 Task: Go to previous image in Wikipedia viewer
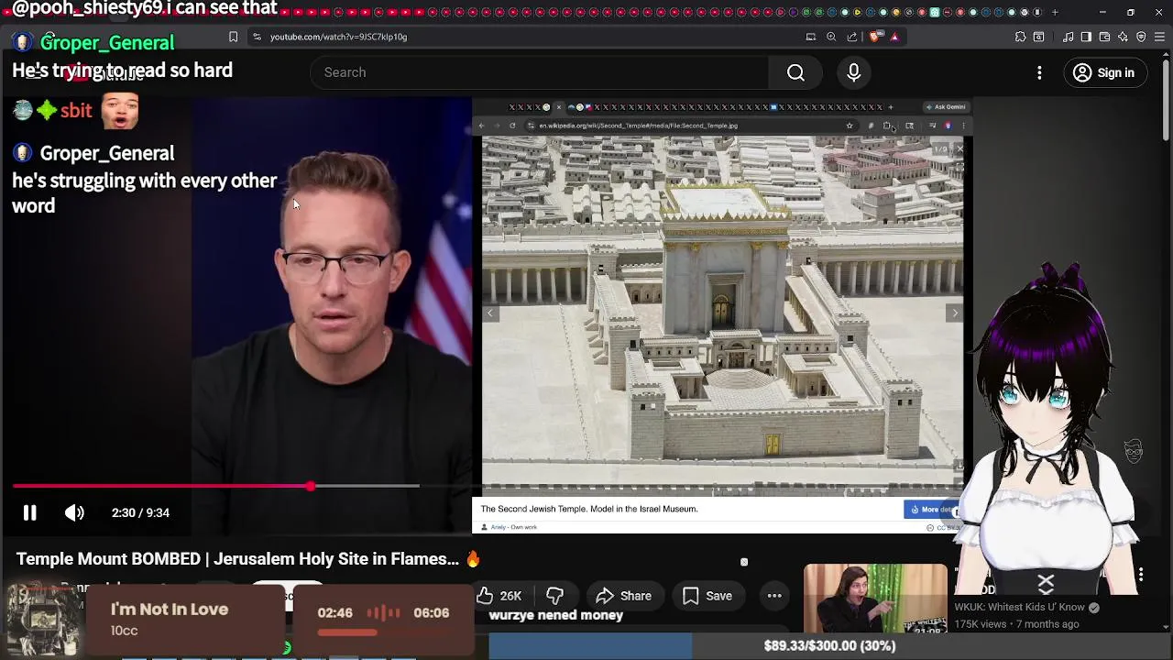(x=490, y=313)
